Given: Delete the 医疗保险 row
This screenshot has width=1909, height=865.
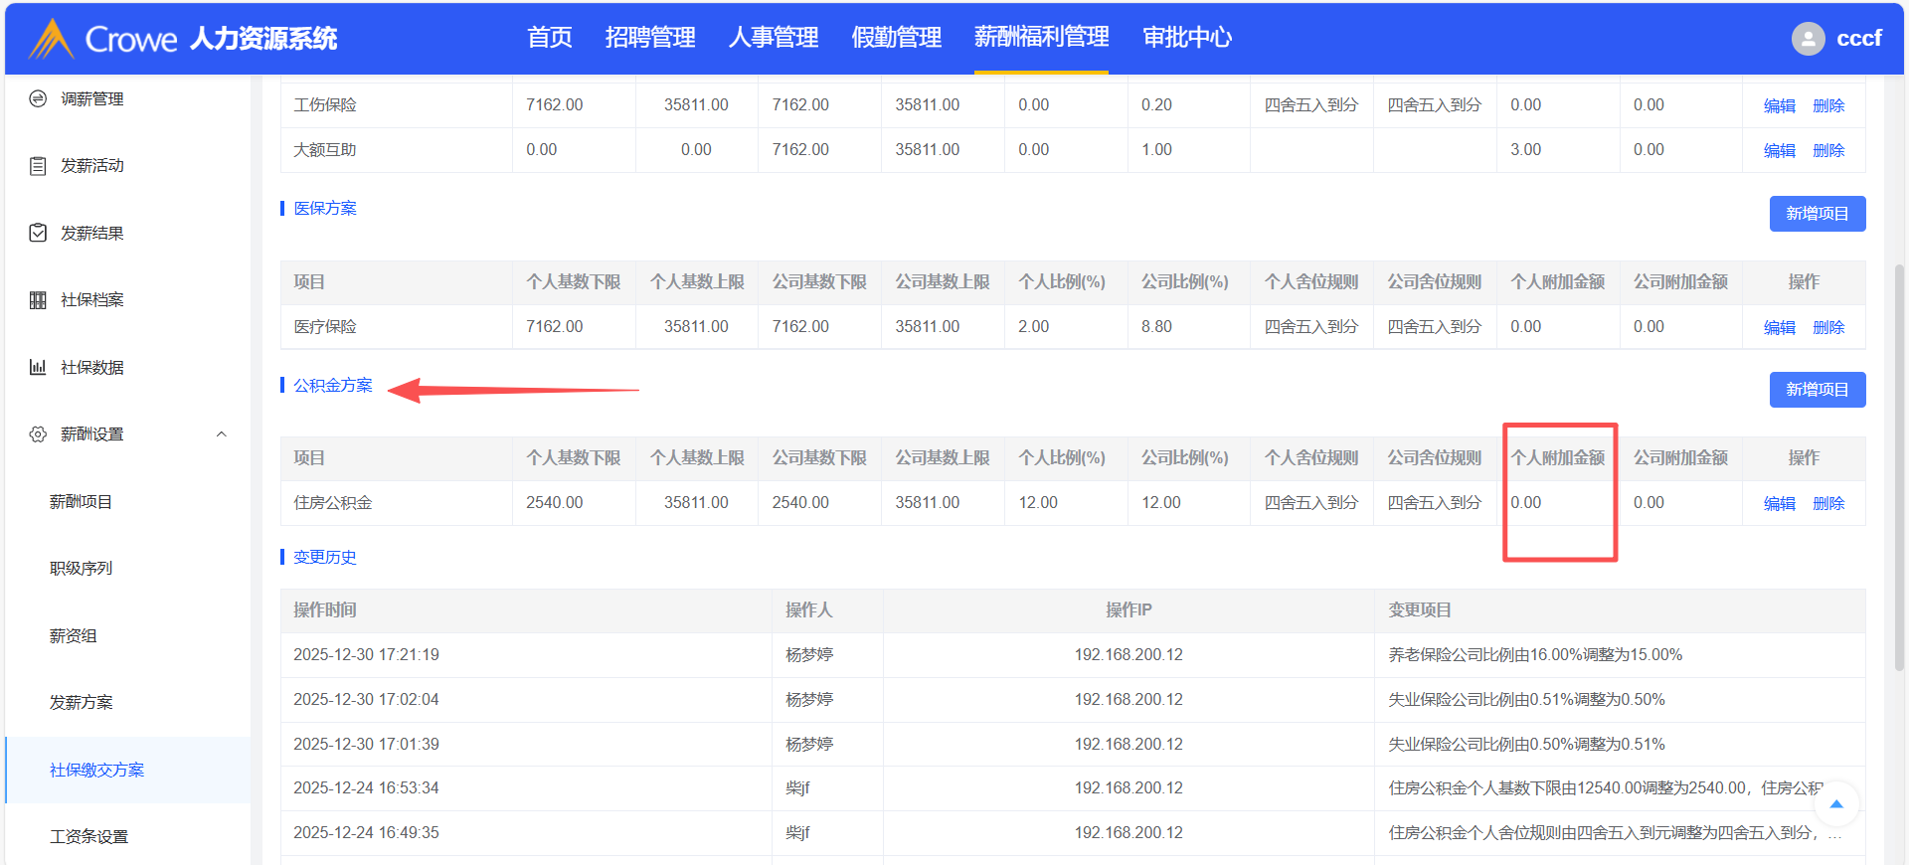Looking at the screenshot, I should pos(1827,327).
